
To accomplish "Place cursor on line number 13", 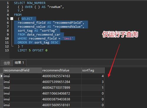I will pos(7,50).
